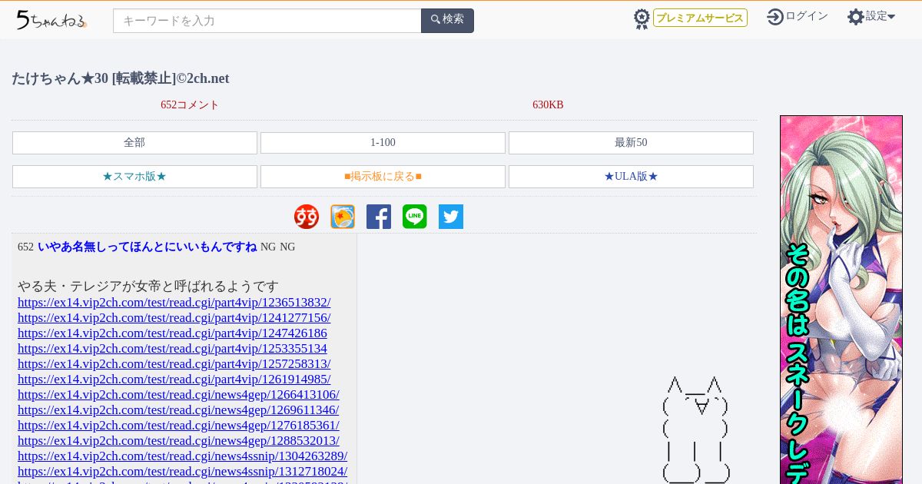Image resolution: width=922 pixels, height=484 pixels.
Task: Select the 630KB size text
Action: click(x=548, y=105)
